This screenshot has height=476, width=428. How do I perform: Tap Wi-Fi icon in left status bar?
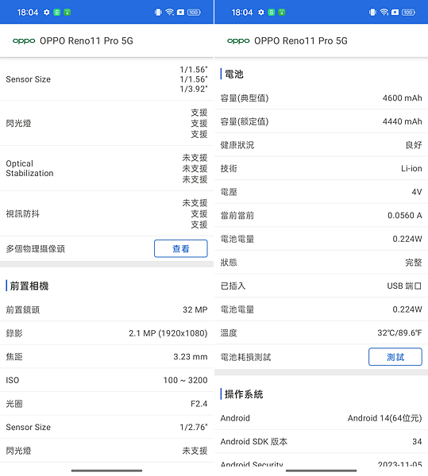point(169,12)
